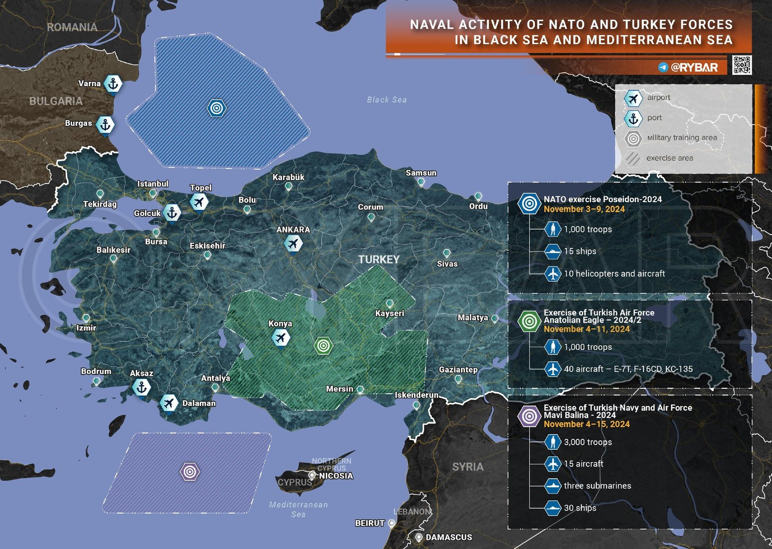Click the green Anatolian Eagle target on map

[x=323, y=345]
